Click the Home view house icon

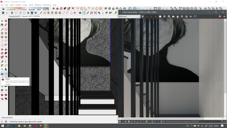[x=113, y=9]
